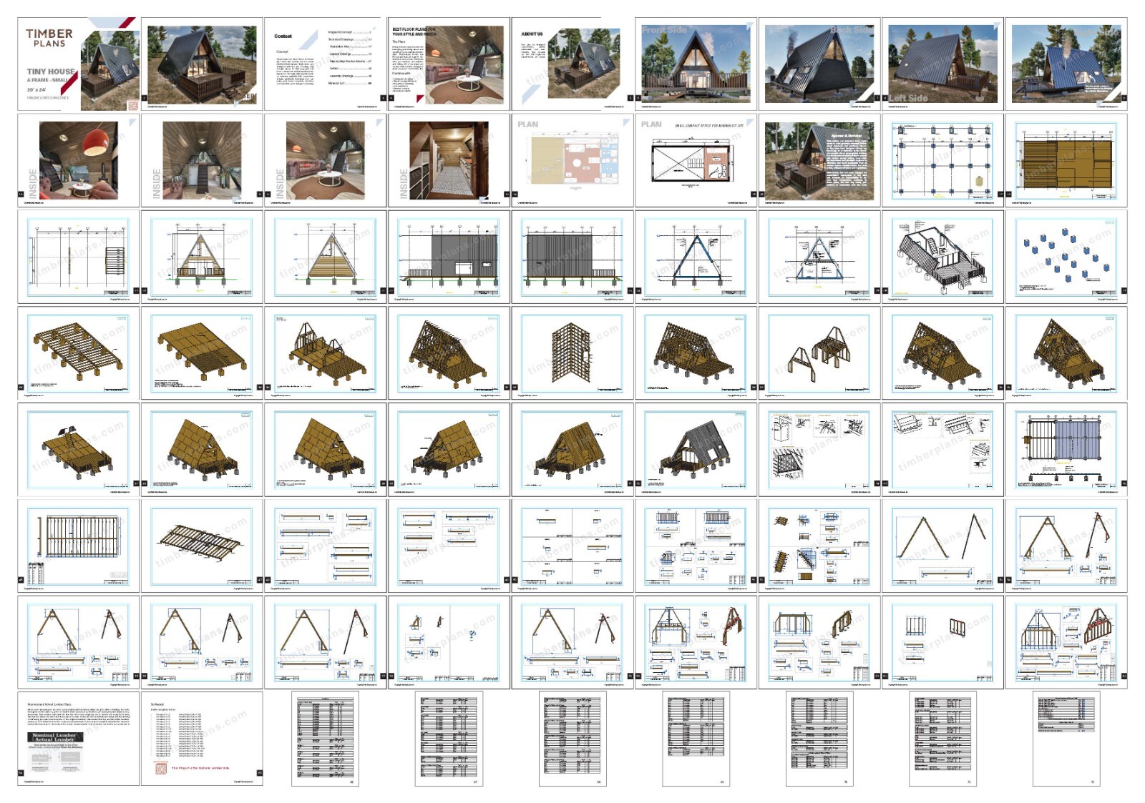The width and height of the screenshot is (1145, 803).
Task: Open the 'Front Side' exterior render page
Action: 696,64
